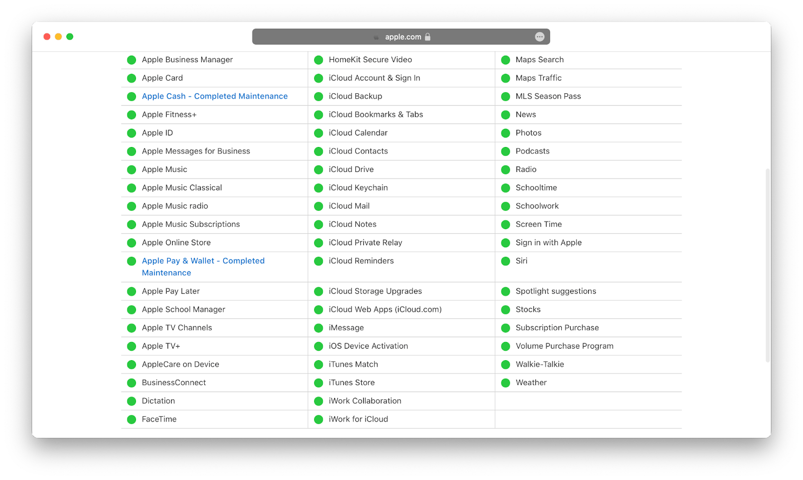The height and width of the screenshot is (480, 803).
Task: Click the green dot for HomeKit Secure Video
Action: point(318,60)
